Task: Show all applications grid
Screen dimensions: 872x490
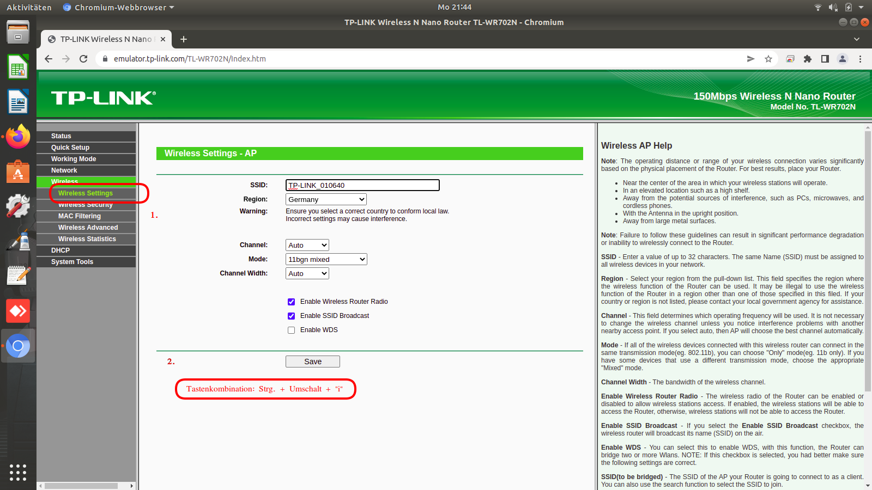Action: (x=18, y=472)
